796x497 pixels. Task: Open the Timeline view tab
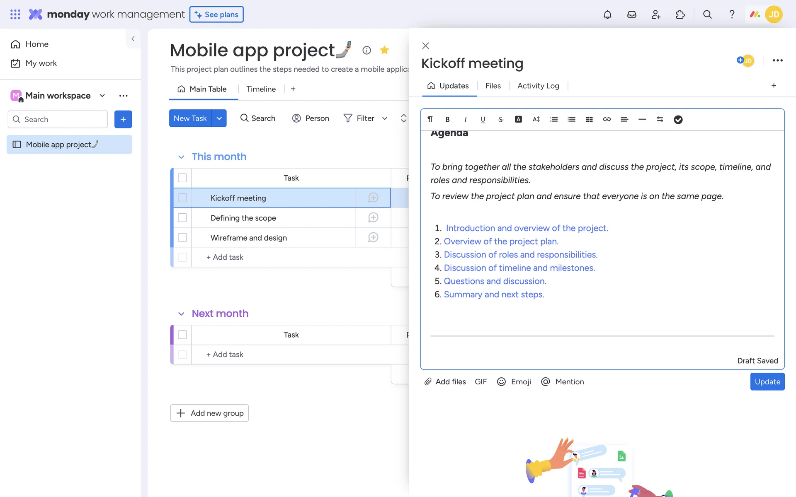[x=261, y=89]
